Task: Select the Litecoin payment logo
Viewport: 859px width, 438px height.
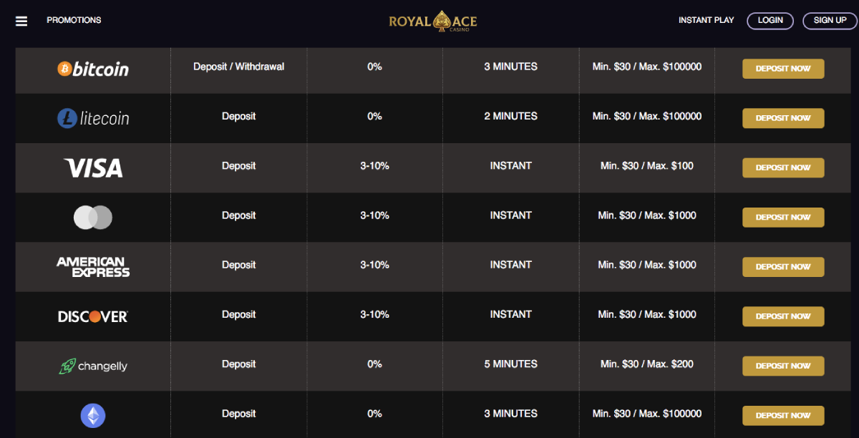Action: 93,118
